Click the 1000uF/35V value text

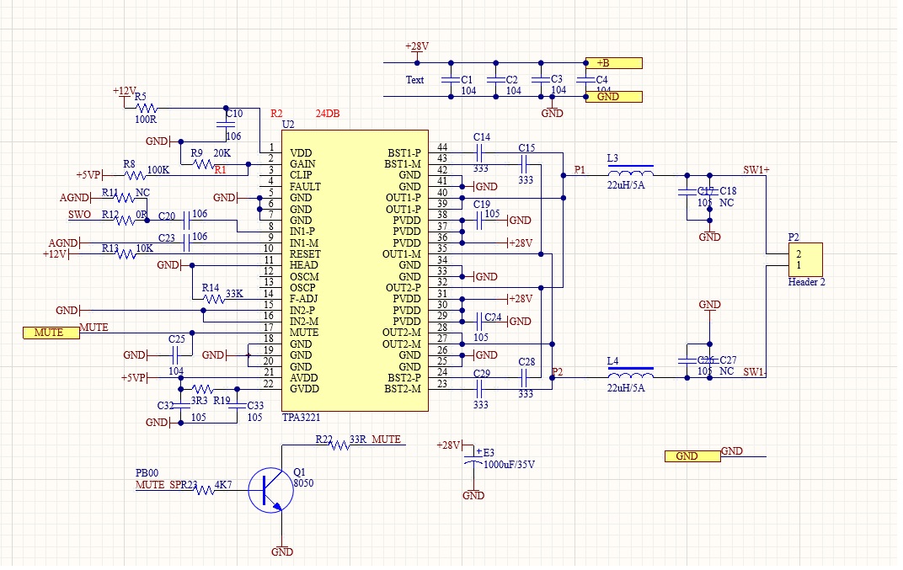pyautogui.click(x=509, y=465)
